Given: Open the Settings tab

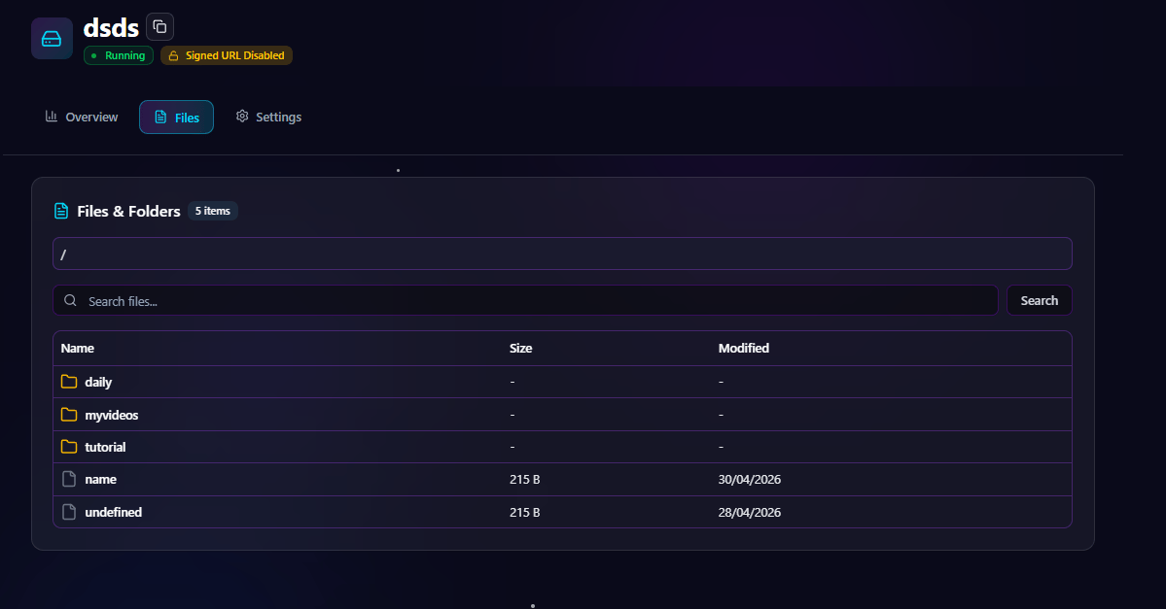Looking at the screenshot, I should (x=268, y=117).
